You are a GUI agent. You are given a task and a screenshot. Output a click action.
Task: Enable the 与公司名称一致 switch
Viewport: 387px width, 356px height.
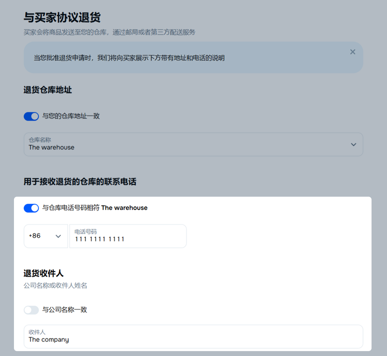(31, 310)
